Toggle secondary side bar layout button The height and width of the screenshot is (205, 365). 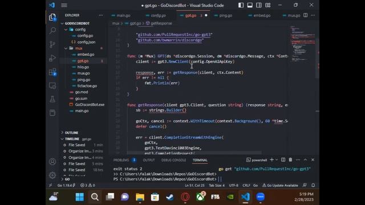pos(258,5)
